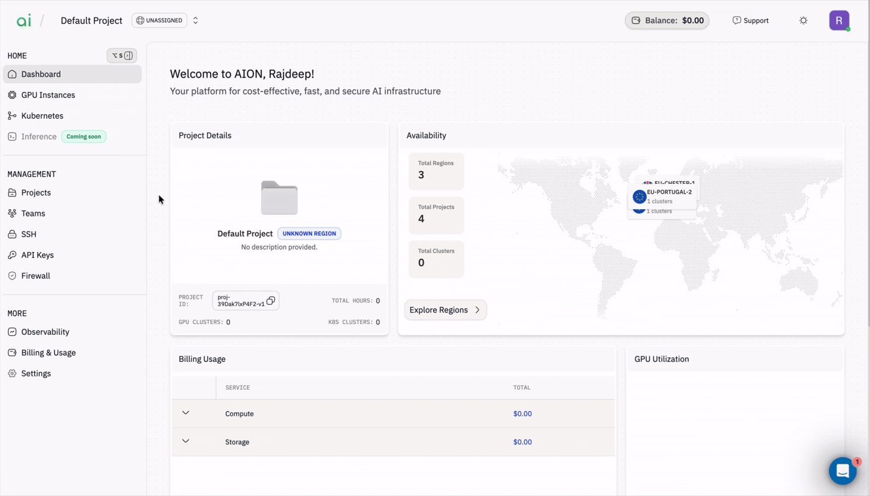Click the Inference terminal icon
Screen dimensions: 870x496
12,137
